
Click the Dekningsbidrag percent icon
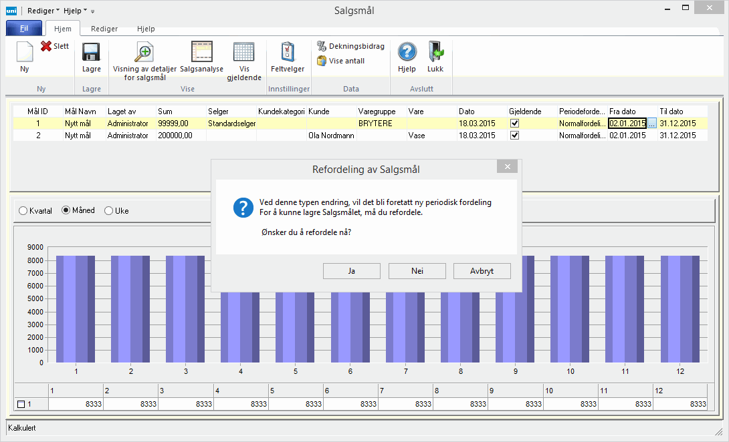[x=322, y=46]
